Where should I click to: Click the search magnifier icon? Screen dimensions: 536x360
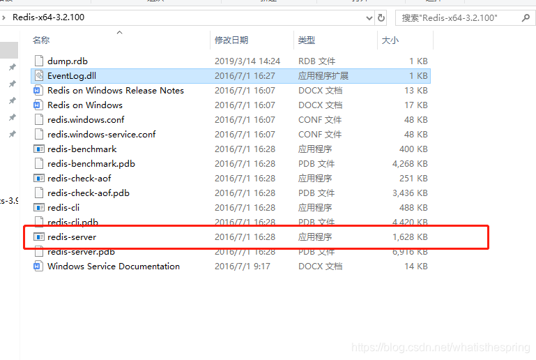tap(526, 17)
